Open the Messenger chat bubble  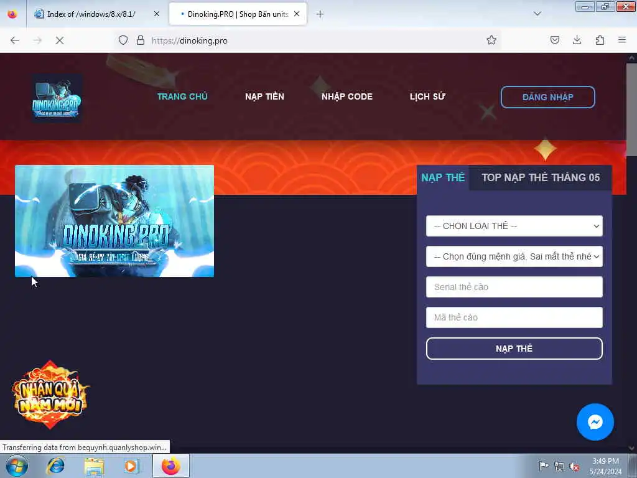[595, 422]
